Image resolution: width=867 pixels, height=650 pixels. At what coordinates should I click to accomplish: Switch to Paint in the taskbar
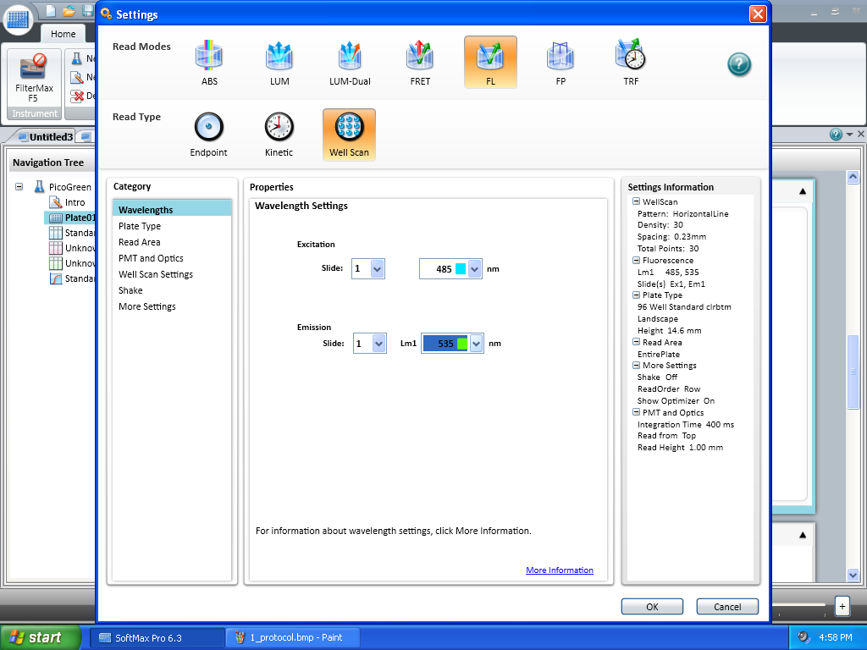pos(293,637)
